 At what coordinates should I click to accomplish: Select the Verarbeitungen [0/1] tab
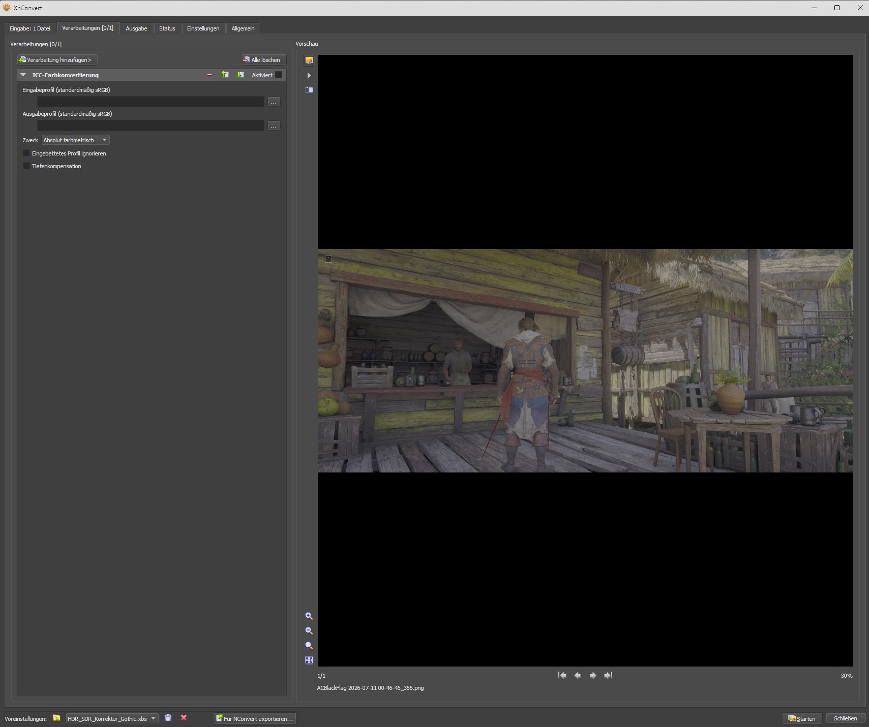pos(88,28)
